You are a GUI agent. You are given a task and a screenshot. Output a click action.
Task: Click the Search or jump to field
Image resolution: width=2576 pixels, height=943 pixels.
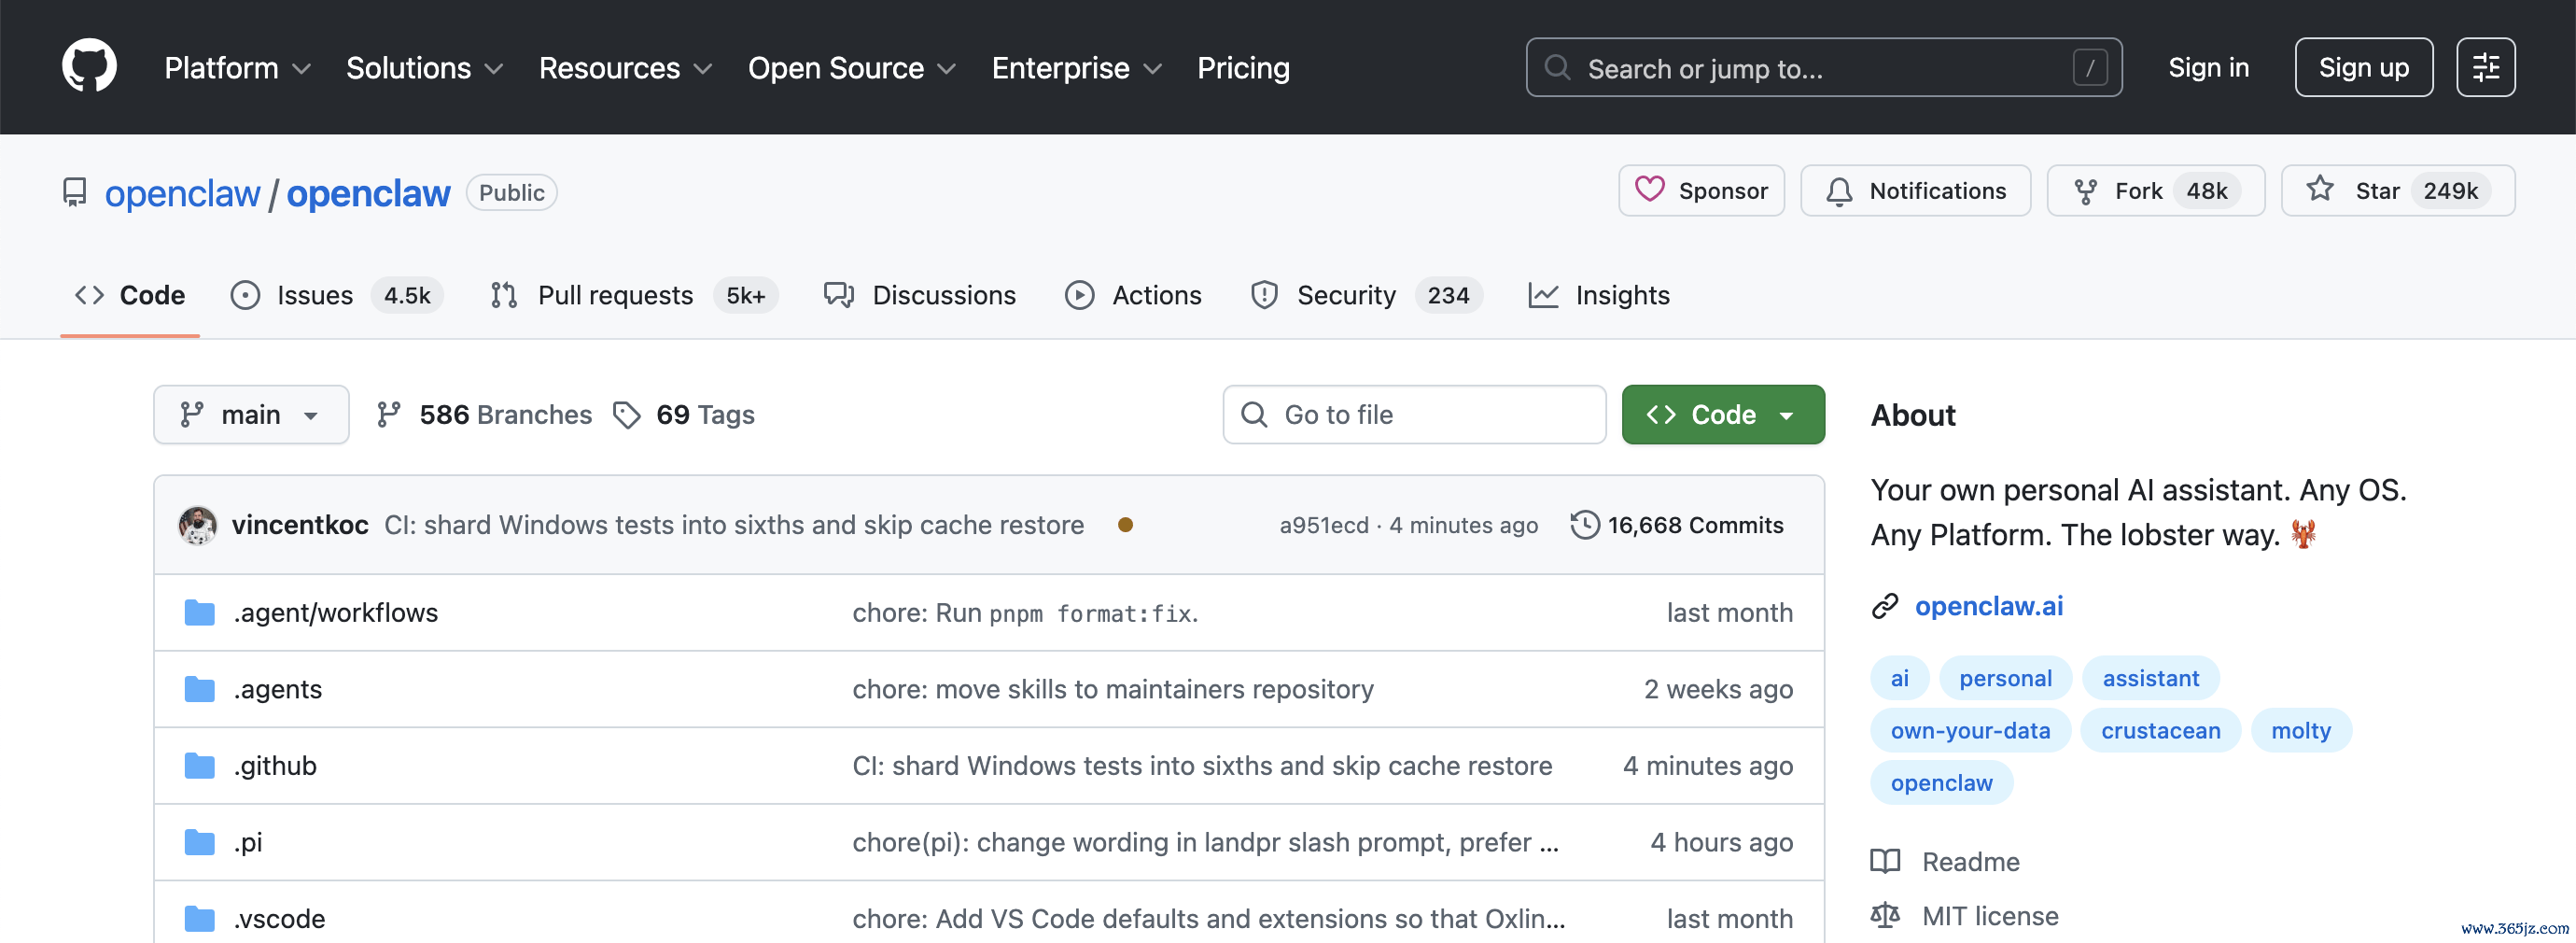pos(1824,67)
